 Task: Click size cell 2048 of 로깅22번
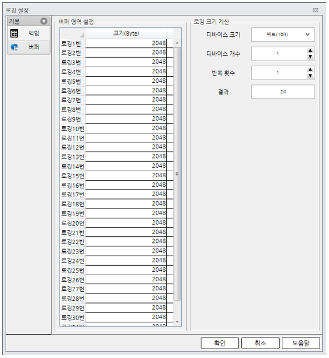tap(126, 242)
